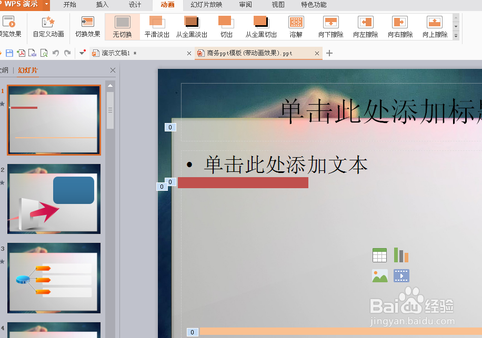Open the quick access toolbar dropdown arrow
The image size is (482, 338).
[x=82, y=53]
